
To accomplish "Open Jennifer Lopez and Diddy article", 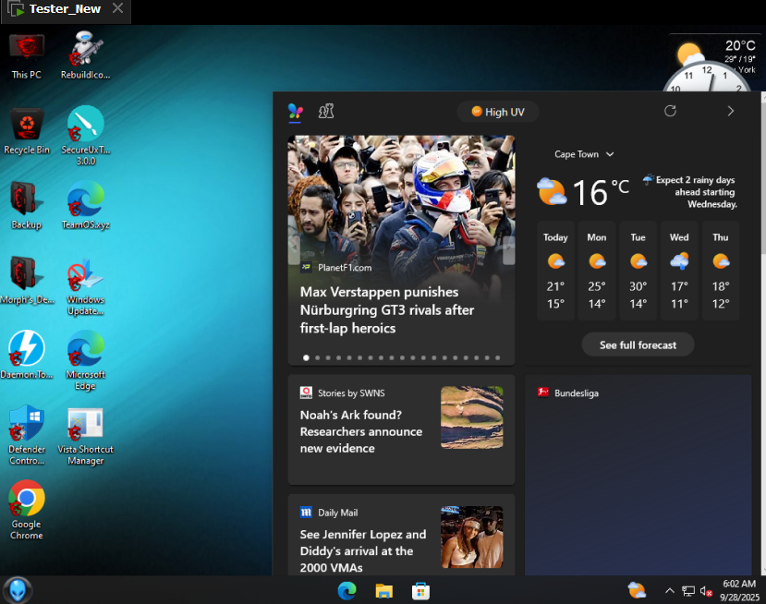I will (x=363, y=550).
